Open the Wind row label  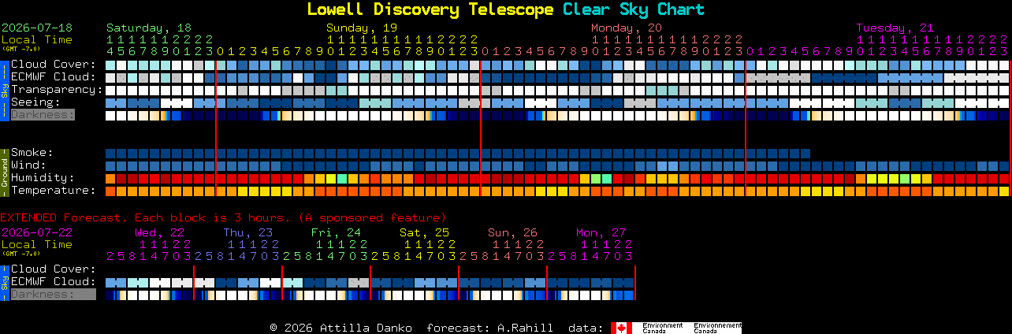29,165
